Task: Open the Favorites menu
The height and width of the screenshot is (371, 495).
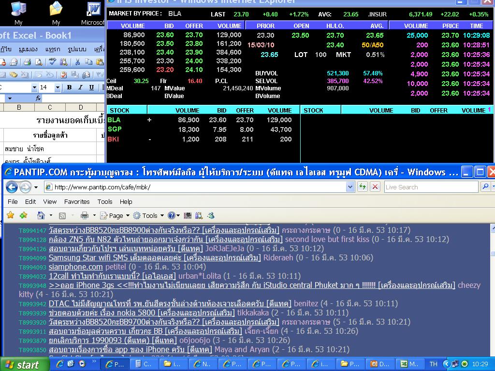Action: [77, 201]
